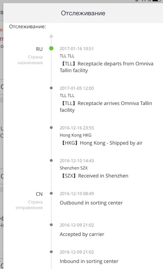Click the CN origin country label
Viewport: 163px width, 269px height.
(39, 194)
